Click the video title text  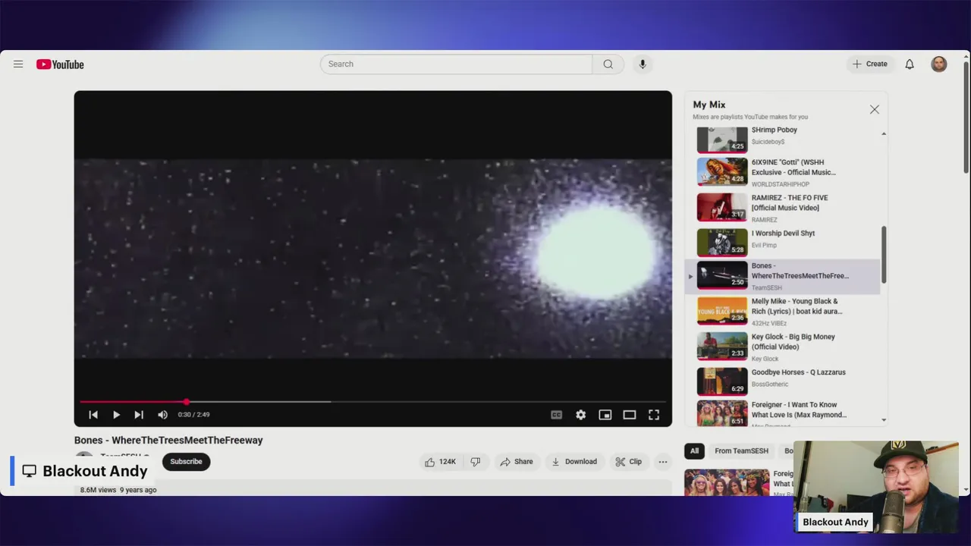(168, 441)
